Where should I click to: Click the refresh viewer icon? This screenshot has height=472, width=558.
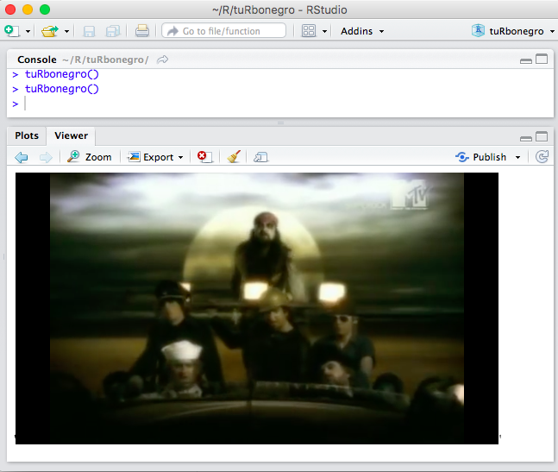(542, 157)
